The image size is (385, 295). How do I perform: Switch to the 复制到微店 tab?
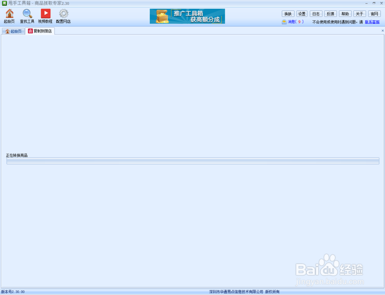40,31
